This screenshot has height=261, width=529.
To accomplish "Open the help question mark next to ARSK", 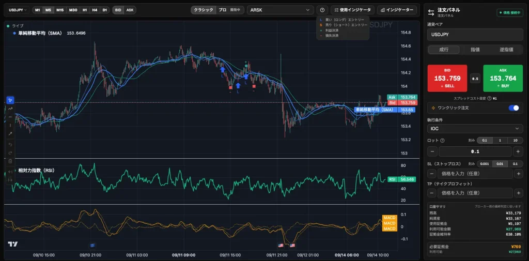I will pos(322,10).
